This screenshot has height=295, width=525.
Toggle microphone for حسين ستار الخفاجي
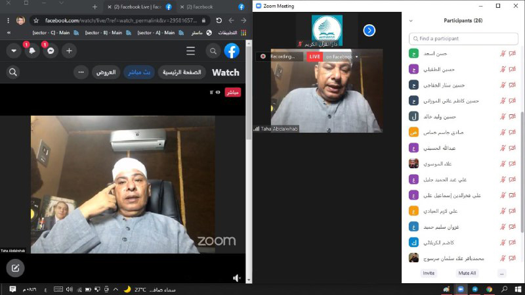(x=503, y=85)
